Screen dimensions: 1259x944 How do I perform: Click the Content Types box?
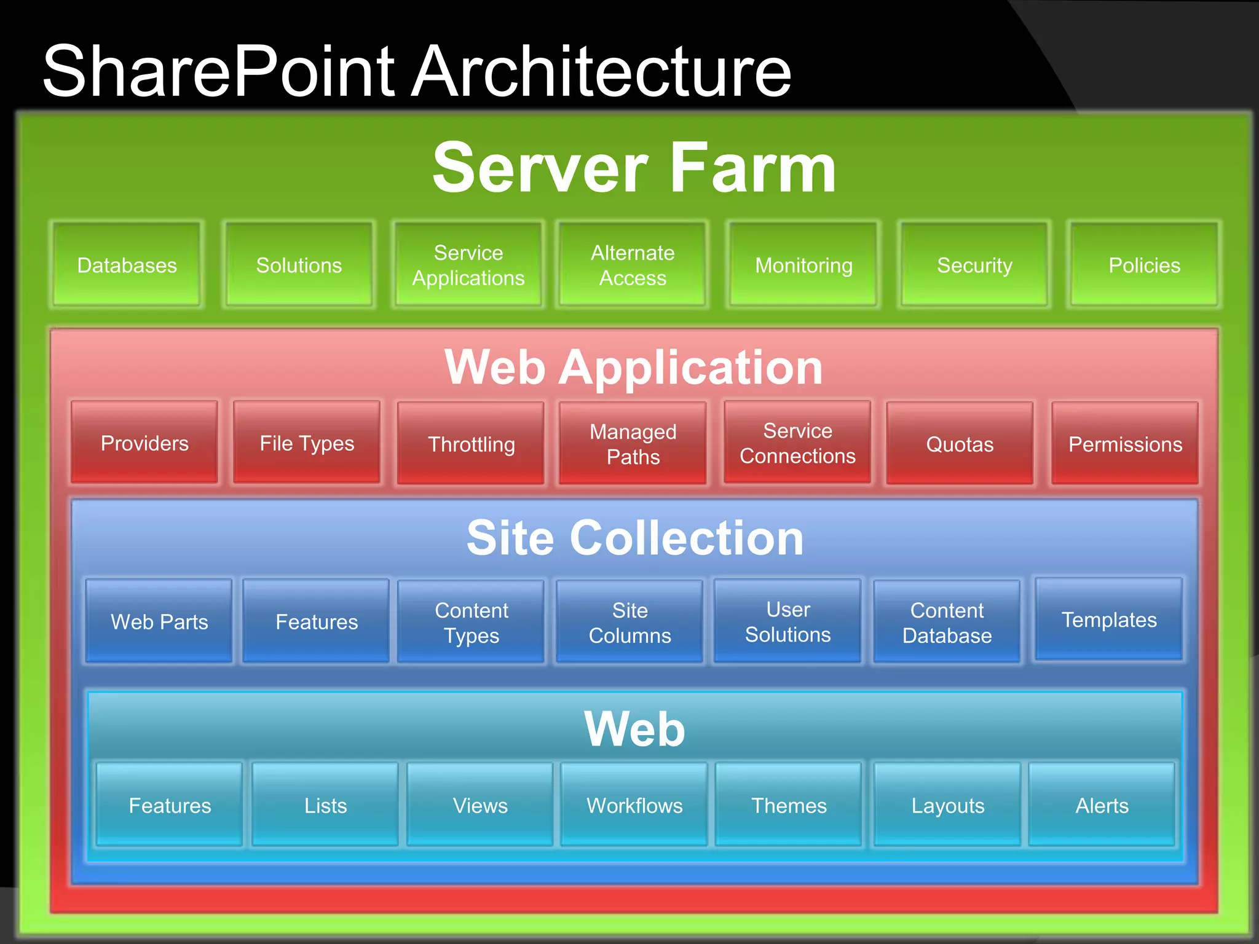[x=471, y=621]
